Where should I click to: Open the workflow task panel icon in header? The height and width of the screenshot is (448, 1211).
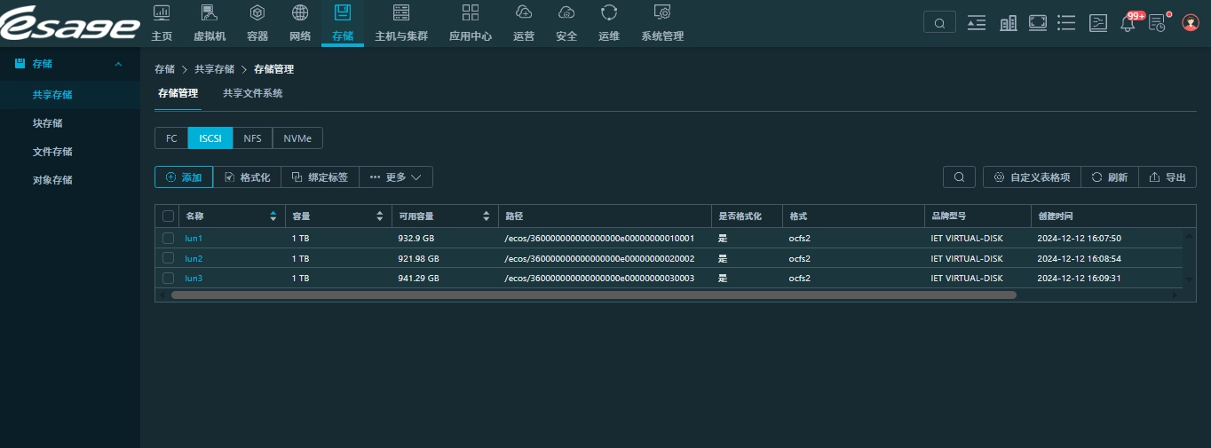pyautogui.click(x=1098, y=23)
